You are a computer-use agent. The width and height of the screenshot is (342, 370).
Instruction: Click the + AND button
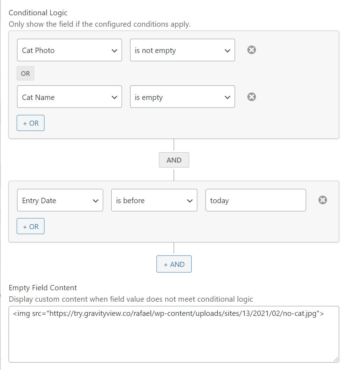pyautogui.click(x=174, y=264)
